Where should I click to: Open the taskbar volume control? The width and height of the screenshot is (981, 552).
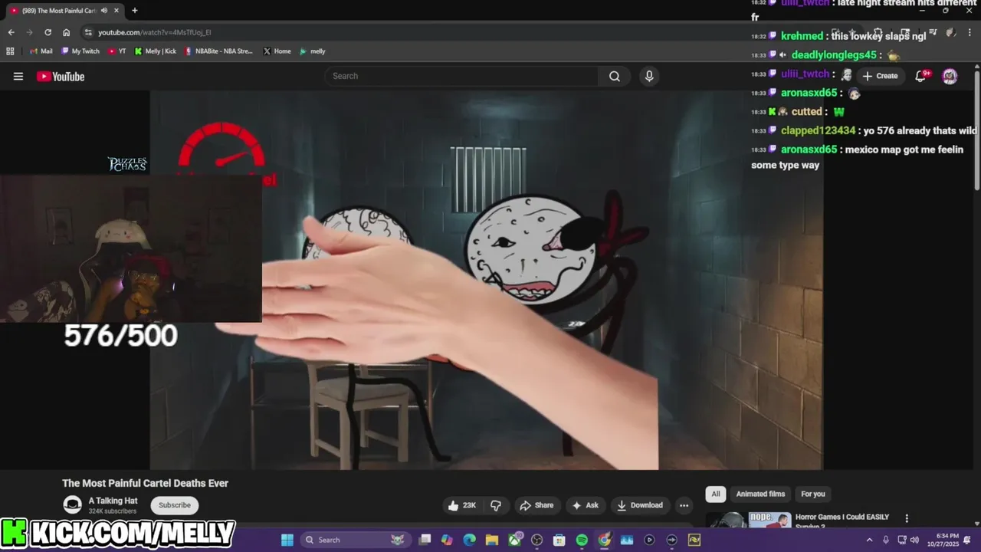click(x=914, y=540)
